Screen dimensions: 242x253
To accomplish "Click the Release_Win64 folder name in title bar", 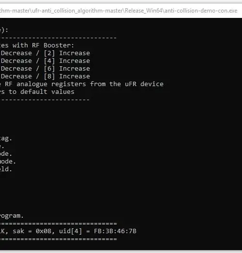I will pyautogui.click(x=144, y=11).
